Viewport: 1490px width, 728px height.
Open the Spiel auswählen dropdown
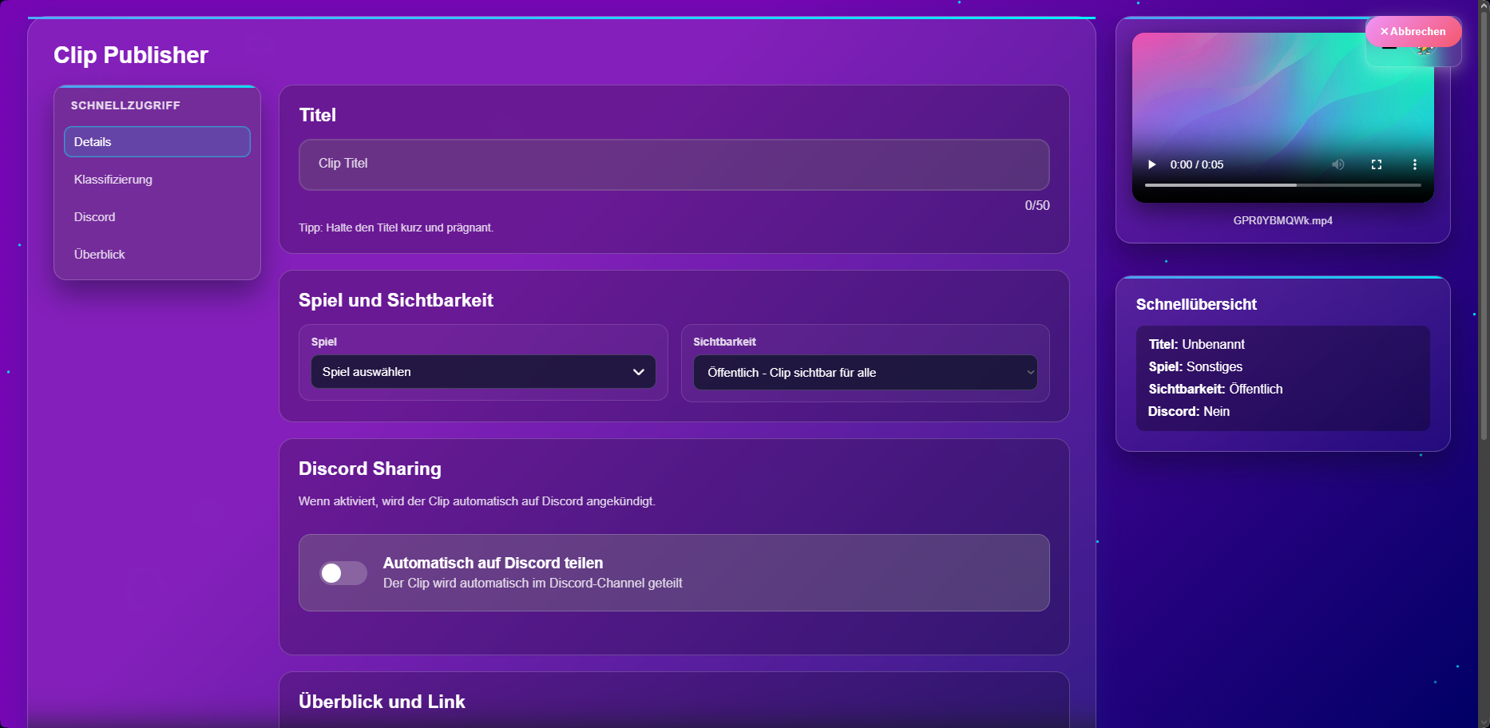pos(482,372)
